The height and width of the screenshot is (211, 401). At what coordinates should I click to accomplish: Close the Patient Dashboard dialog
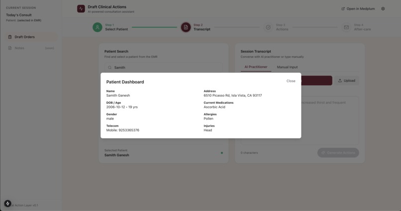click(x=291, y=81)
